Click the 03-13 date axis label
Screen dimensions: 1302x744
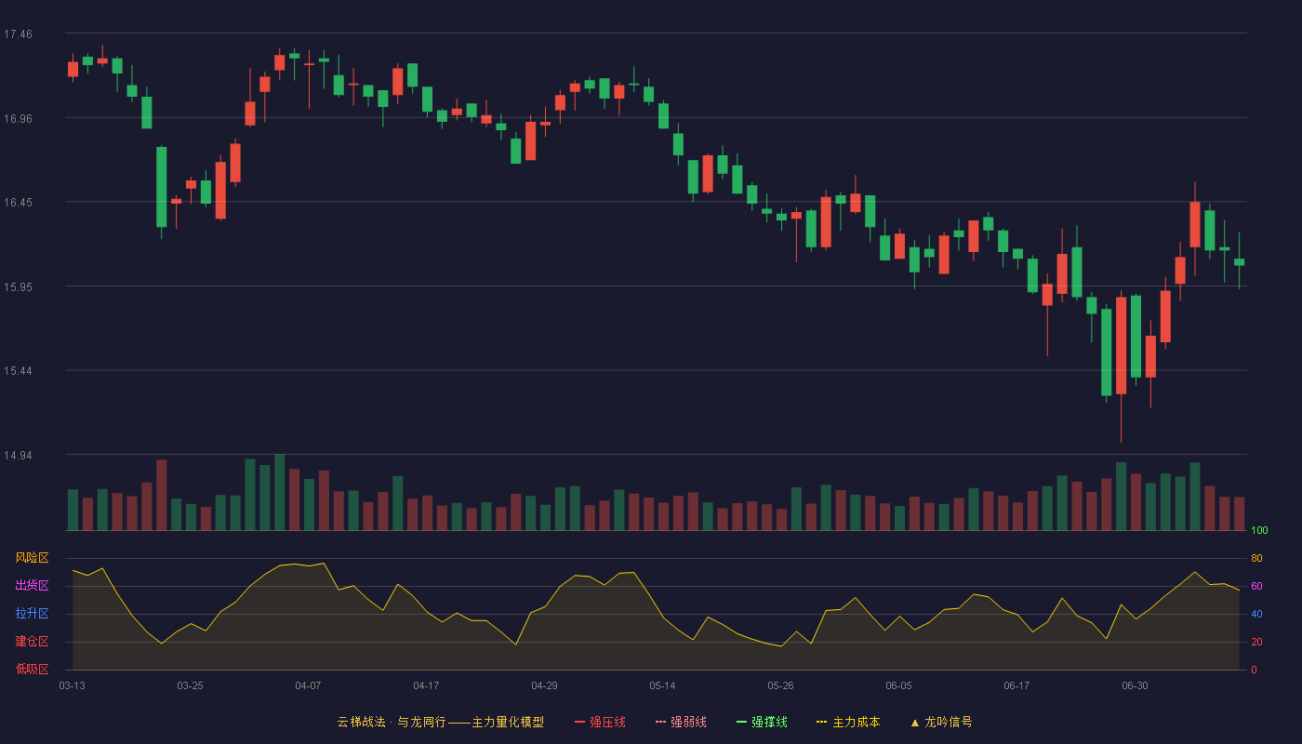[x=72, y=685]
